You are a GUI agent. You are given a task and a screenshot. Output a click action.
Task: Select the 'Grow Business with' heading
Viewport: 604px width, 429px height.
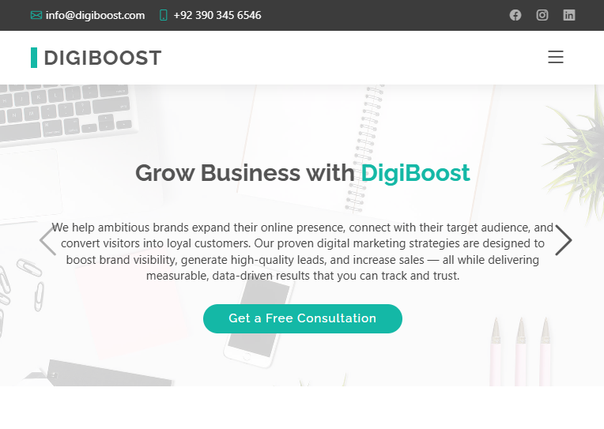coord(245,173)
